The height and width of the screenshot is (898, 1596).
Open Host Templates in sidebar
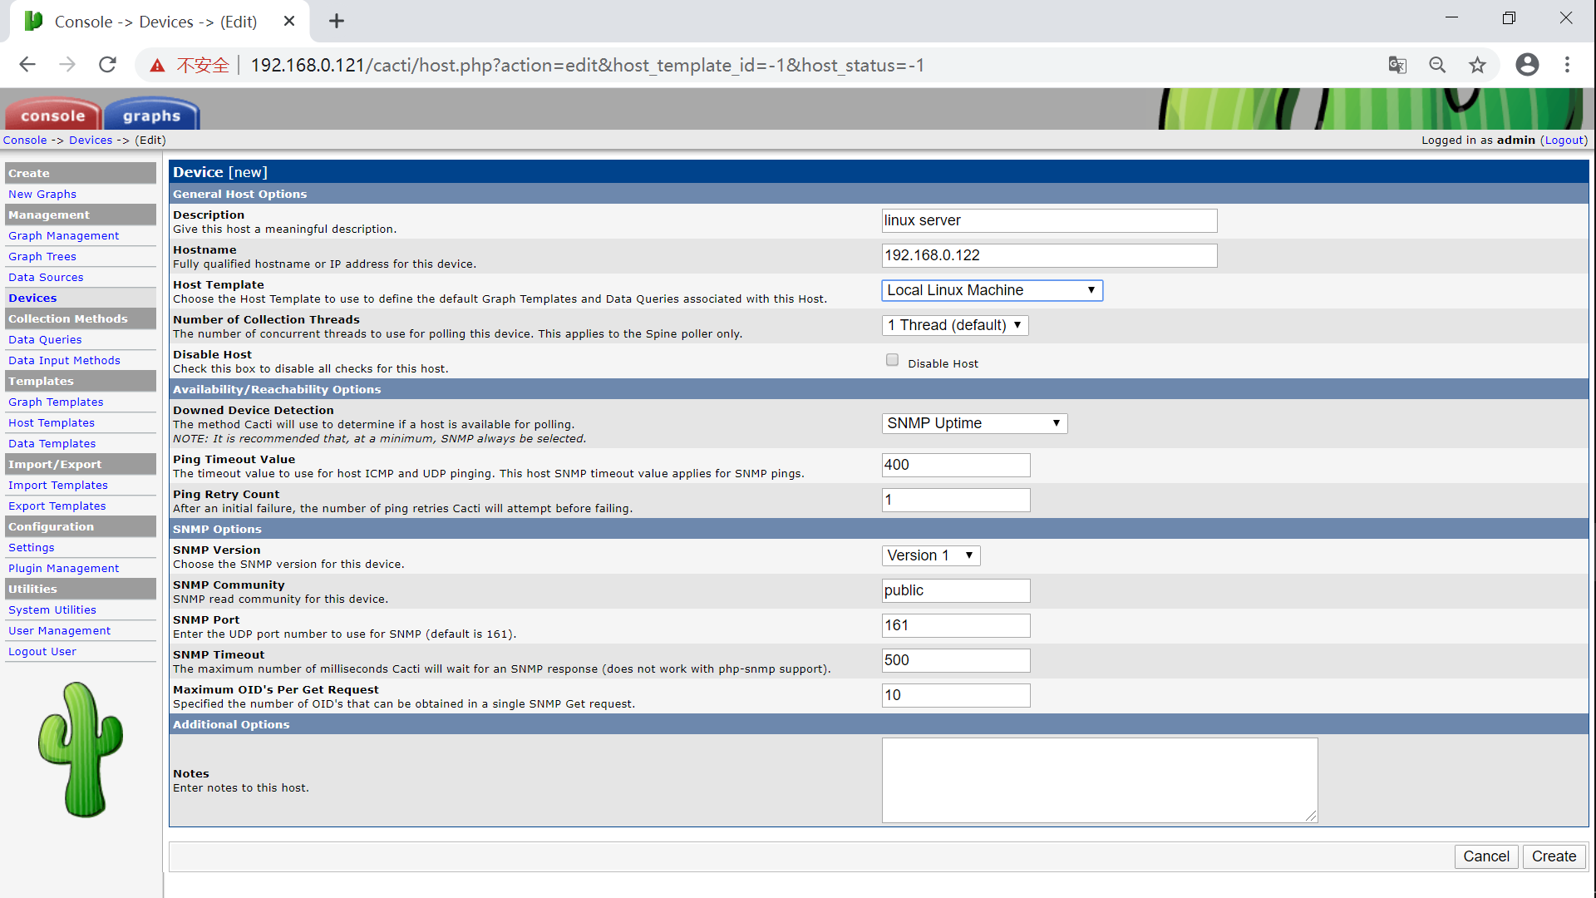tap(52, 422)
